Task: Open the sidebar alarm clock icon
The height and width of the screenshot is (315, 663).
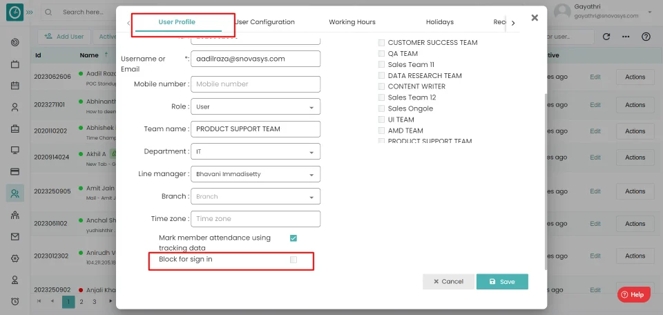Action: [15, 301]
